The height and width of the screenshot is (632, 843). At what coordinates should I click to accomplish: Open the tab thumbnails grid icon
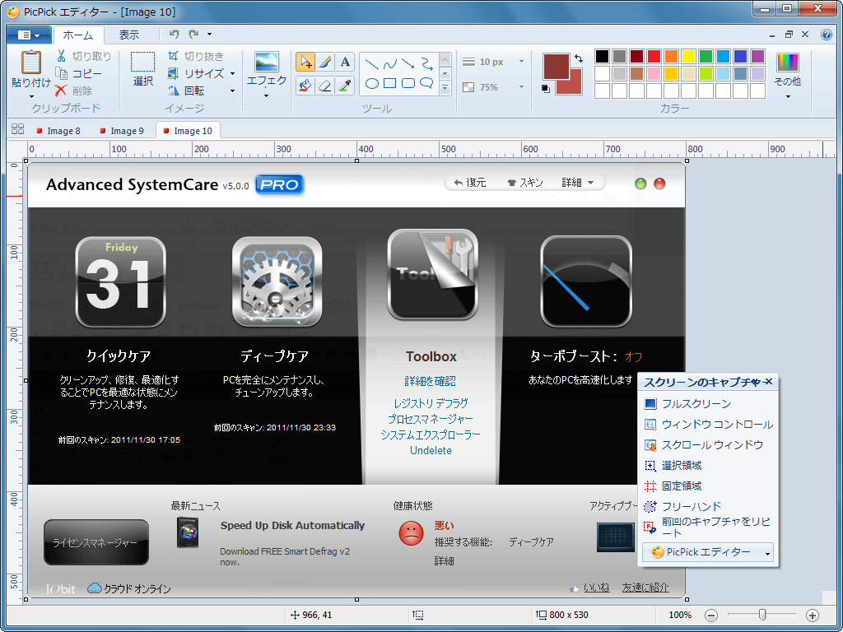(x=17, y=129)
